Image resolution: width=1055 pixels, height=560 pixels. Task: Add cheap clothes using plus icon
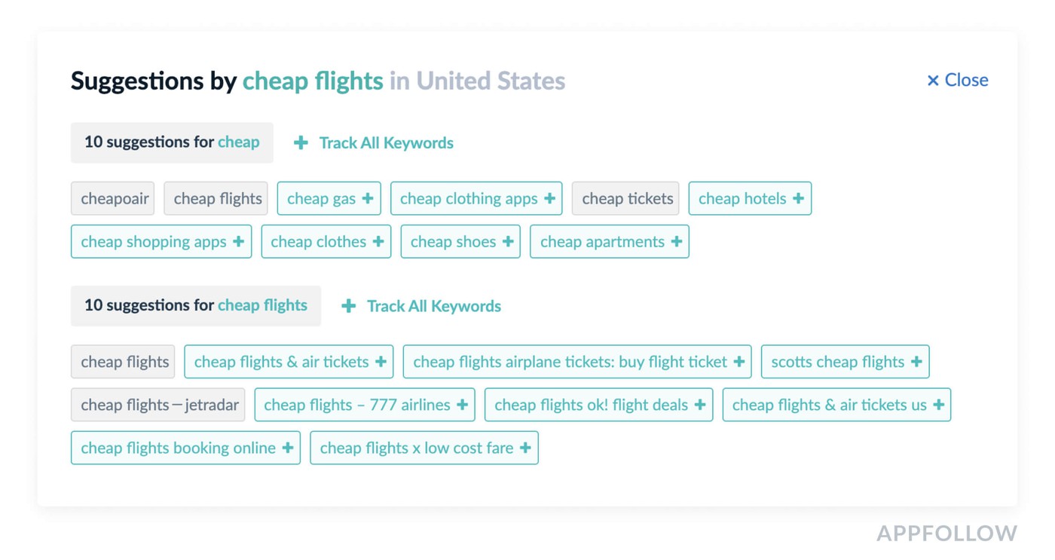[x=378, y=242]
